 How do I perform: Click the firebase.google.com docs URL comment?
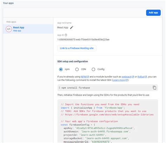(x=107, y=115)
